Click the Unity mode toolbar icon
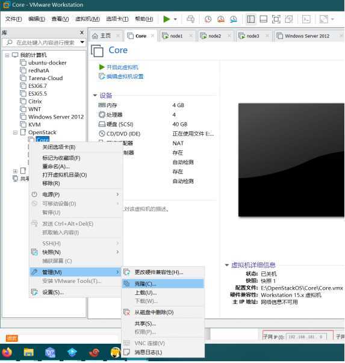345x363 pixels. click(288, 19)
